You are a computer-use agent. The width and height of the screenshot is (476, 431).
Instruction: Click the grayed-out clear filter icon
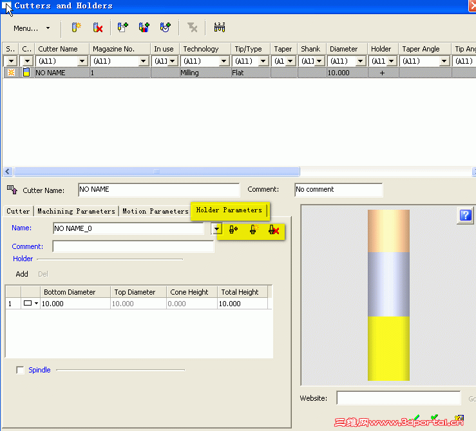click(x=192, y=28)
